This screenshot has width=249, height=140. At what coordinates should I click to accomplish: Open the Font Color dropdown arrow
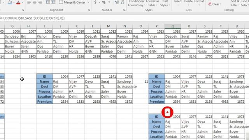pos(22,2)
